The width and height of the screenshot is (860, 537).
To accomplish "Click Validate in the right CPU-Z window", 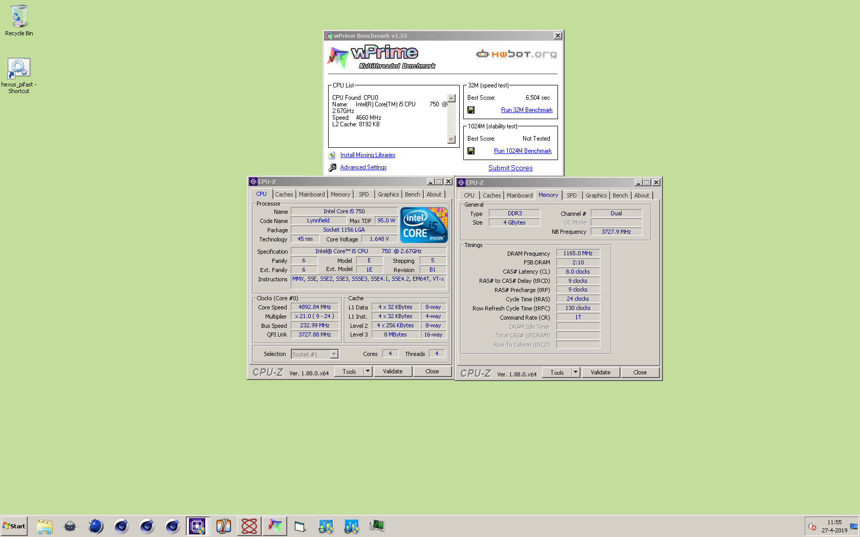I will pos(600,372).
